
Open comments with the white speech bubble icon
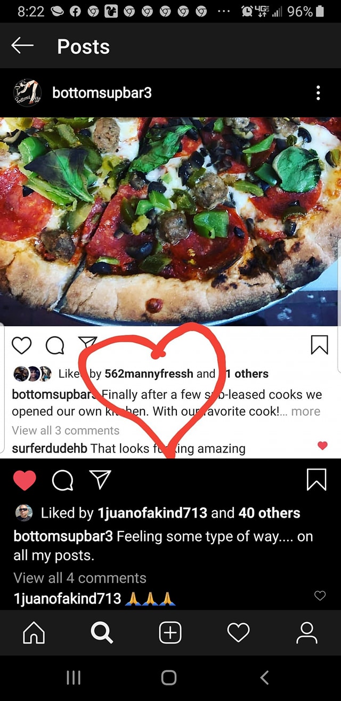pyautogui.click(x=63, y=482)
